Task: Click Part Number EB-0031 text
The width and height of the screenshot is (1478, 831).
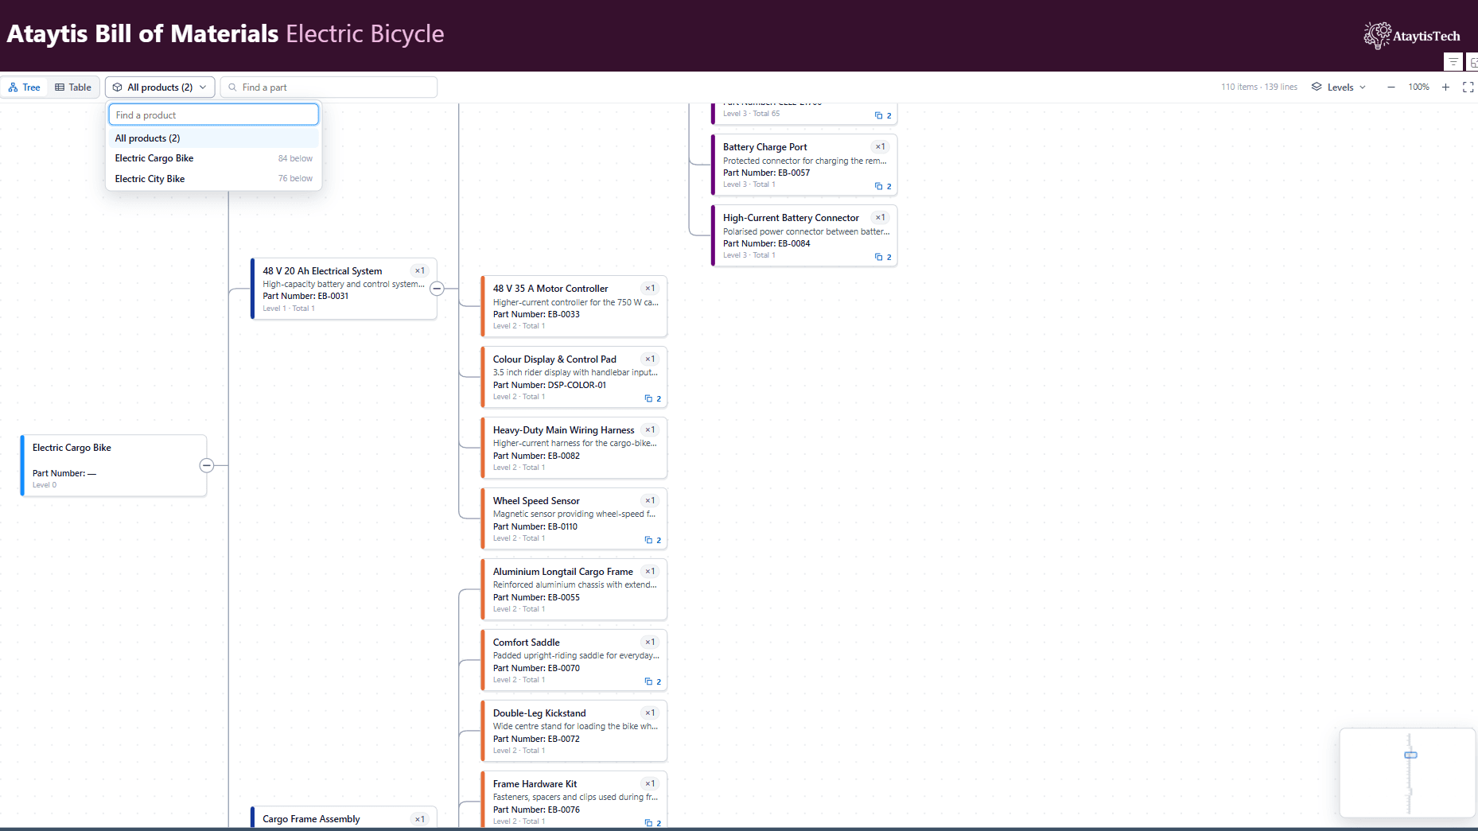Action: point(305,296)
